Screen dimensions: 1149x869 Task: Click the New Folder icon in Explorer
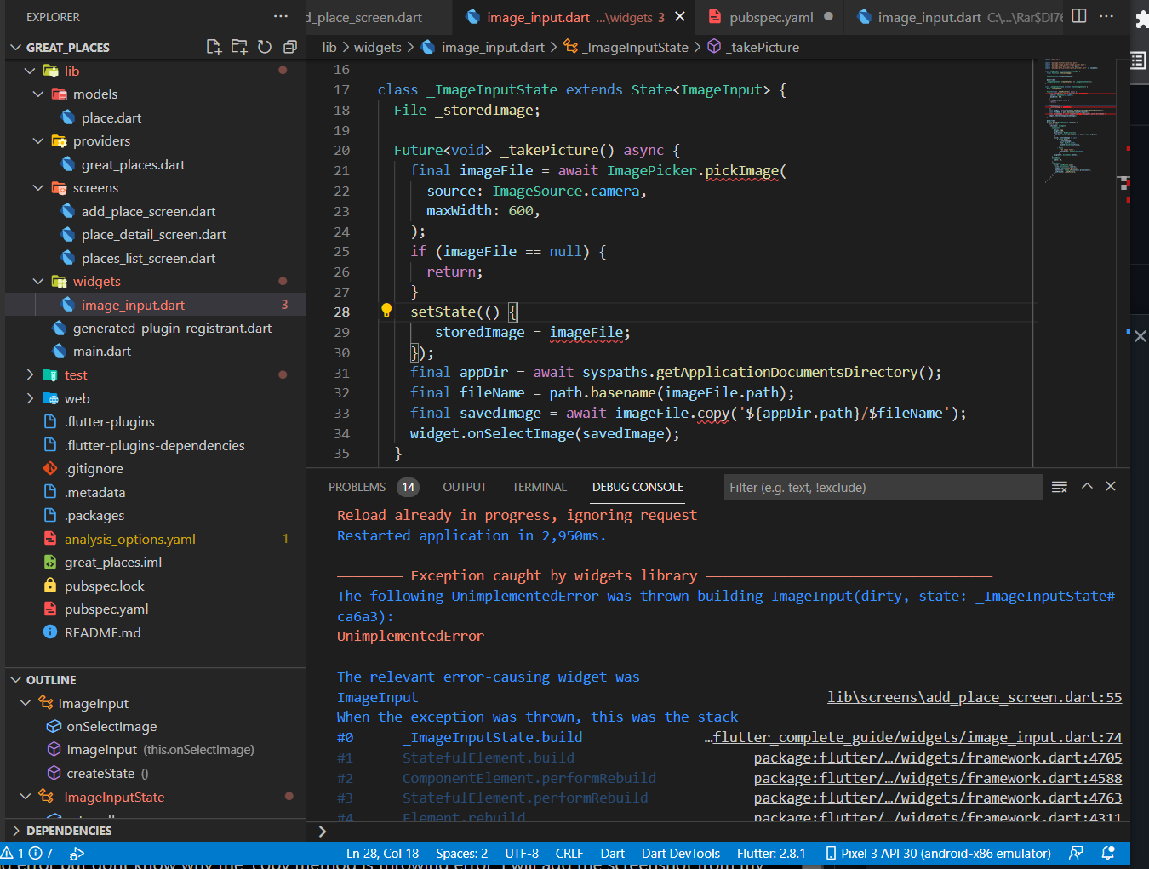click(x=239, y=47)
